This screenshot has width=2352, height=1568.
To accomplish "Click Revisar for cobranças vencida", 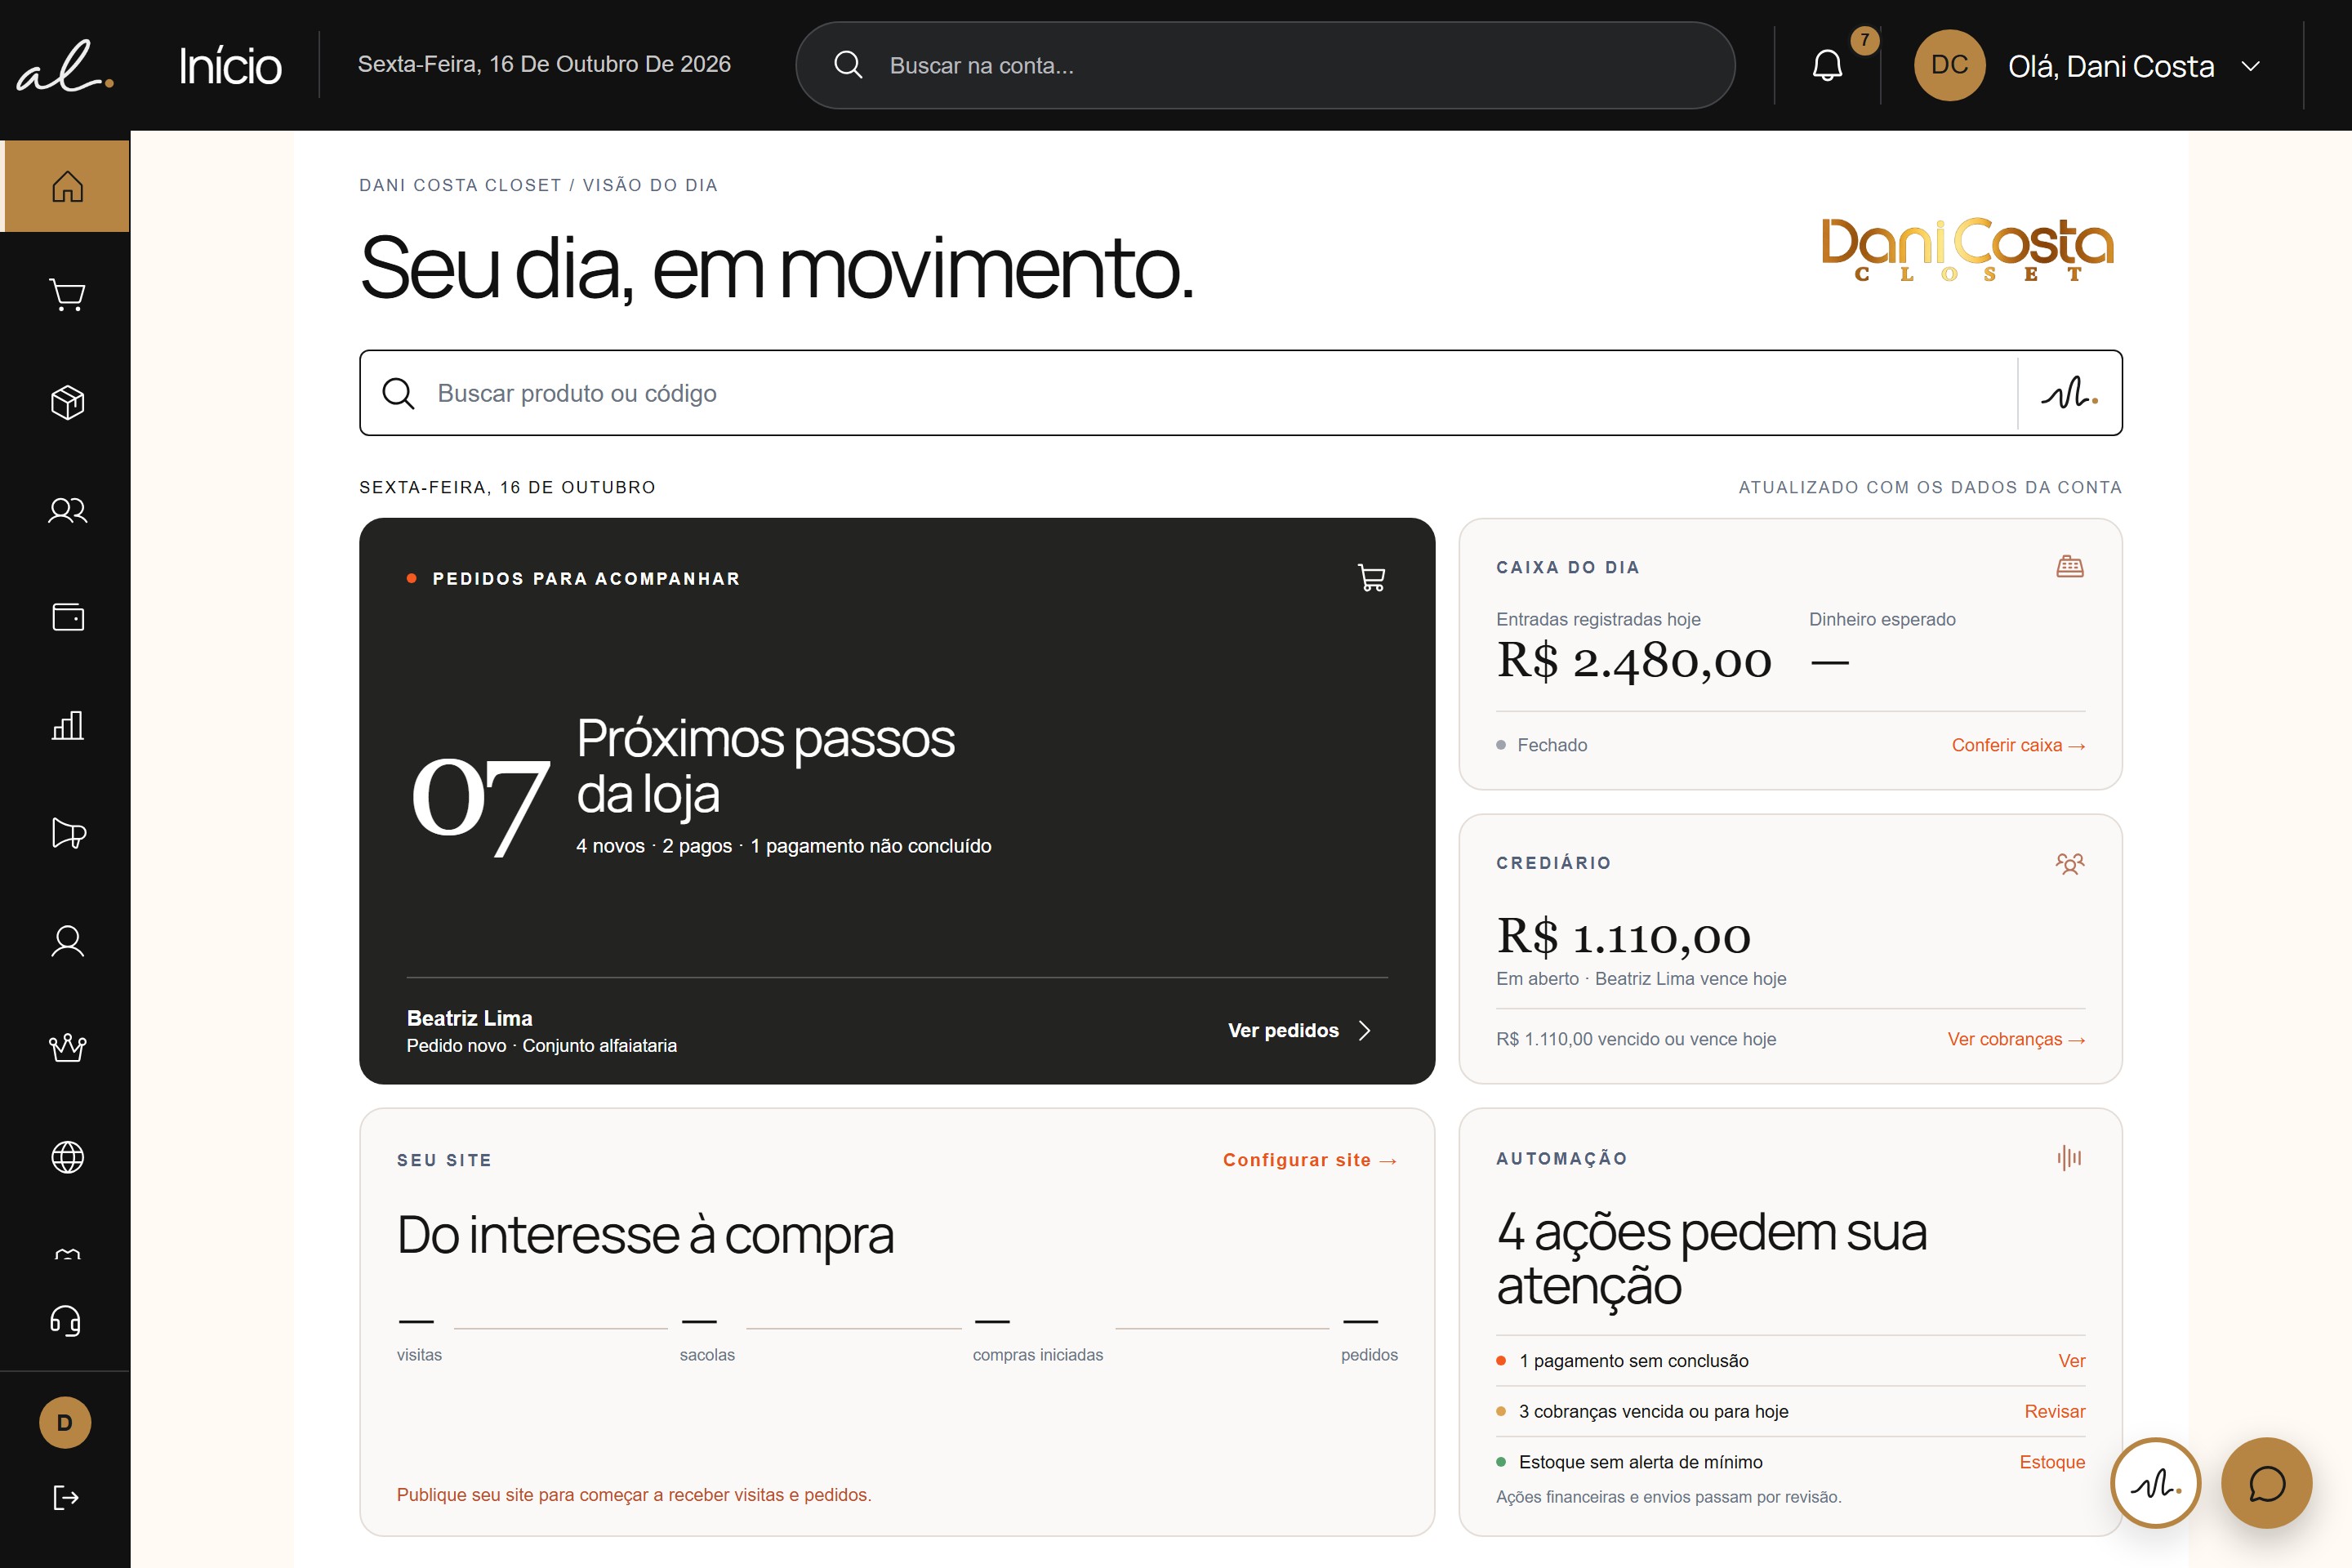I will (2054, 1411).
